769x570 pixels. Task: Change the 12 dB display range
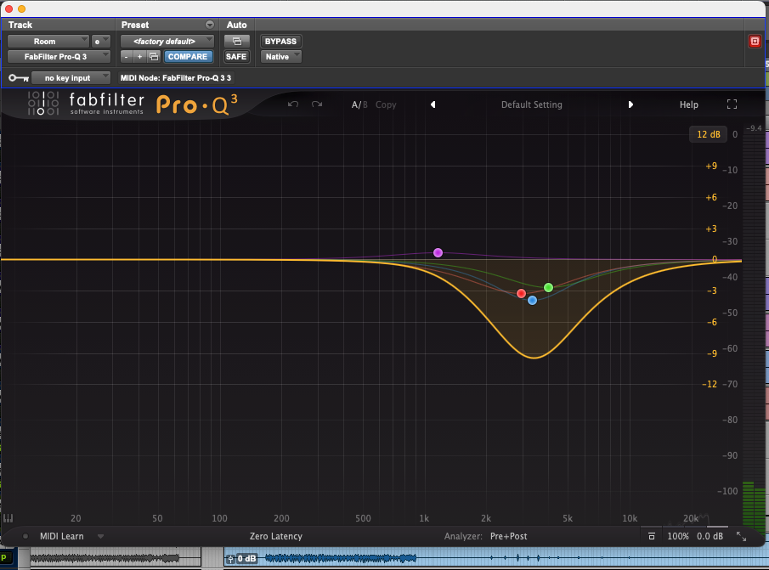(x=708, y=134)
